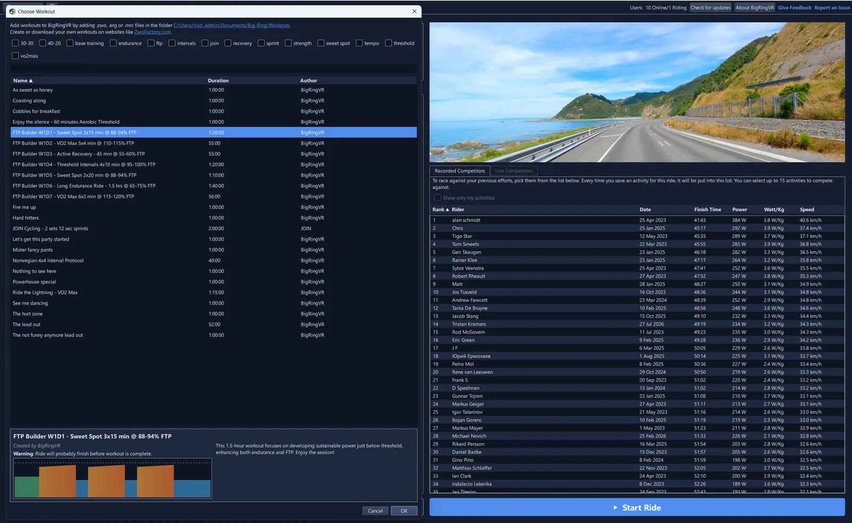Check the threshold filter checkbox
The height and width of the screenshot is (523, 852).
tap(388, 43)
